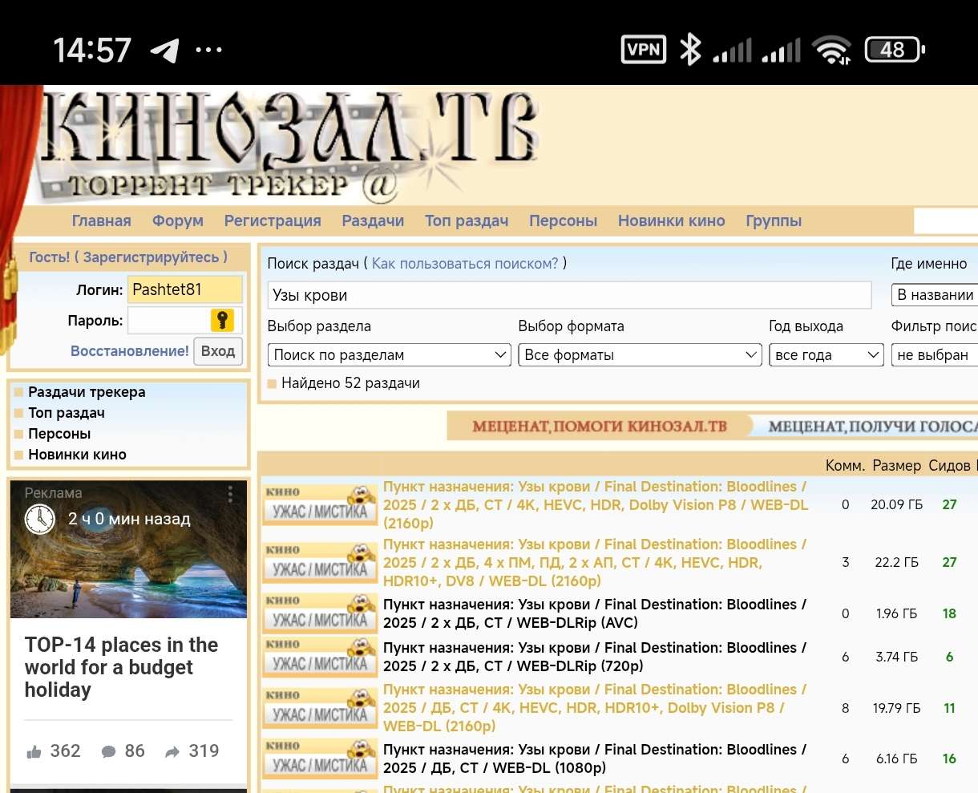This screenshot has width=978, height=793.
Task: Click genre badge of 1.96 ГБ torrent
Action: point(320,613)
